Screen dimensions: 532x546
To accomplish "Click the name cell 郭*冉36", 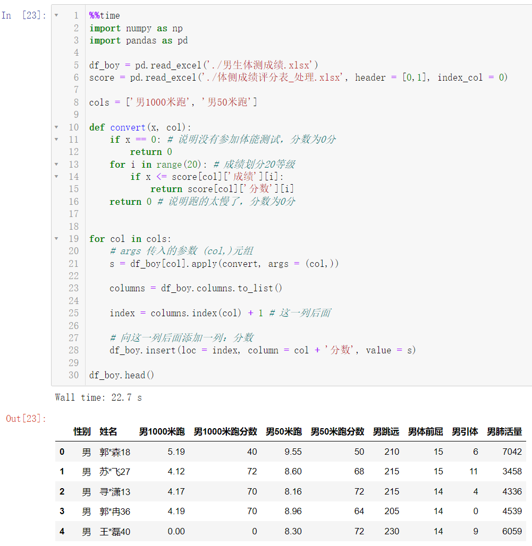I will tap(115, 512).
